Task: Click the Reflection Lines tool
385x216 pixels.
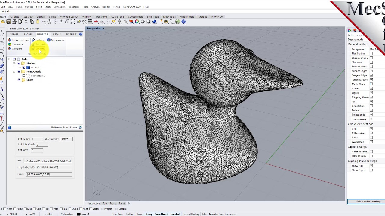Action: (18, 40)
